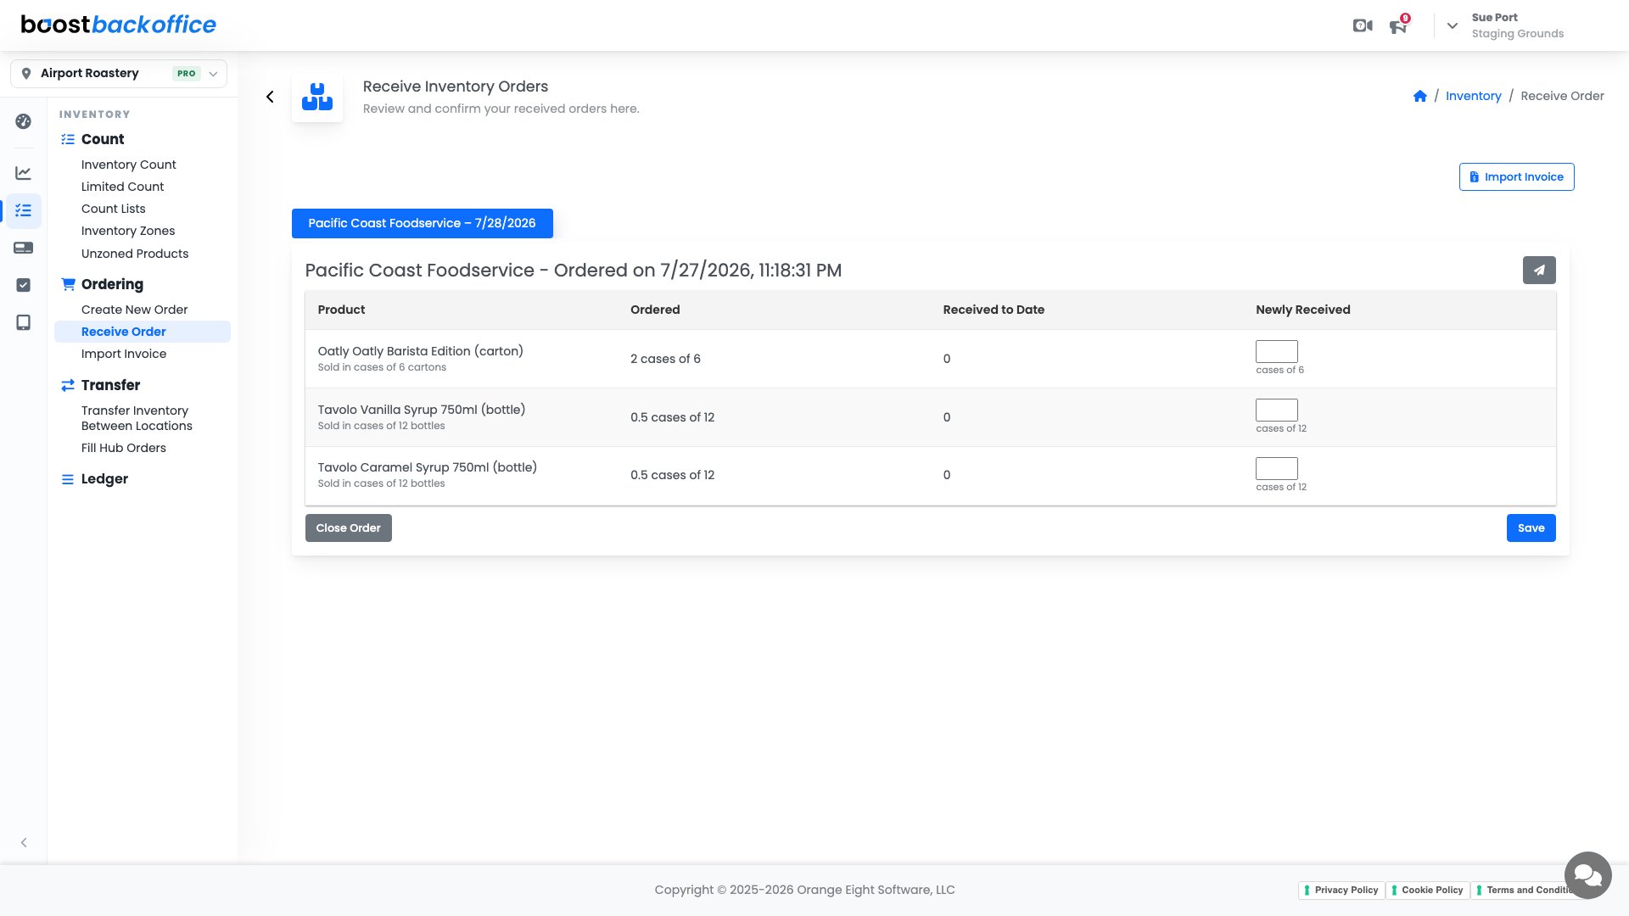Click the Received to Date column header

tap(994, 310)
